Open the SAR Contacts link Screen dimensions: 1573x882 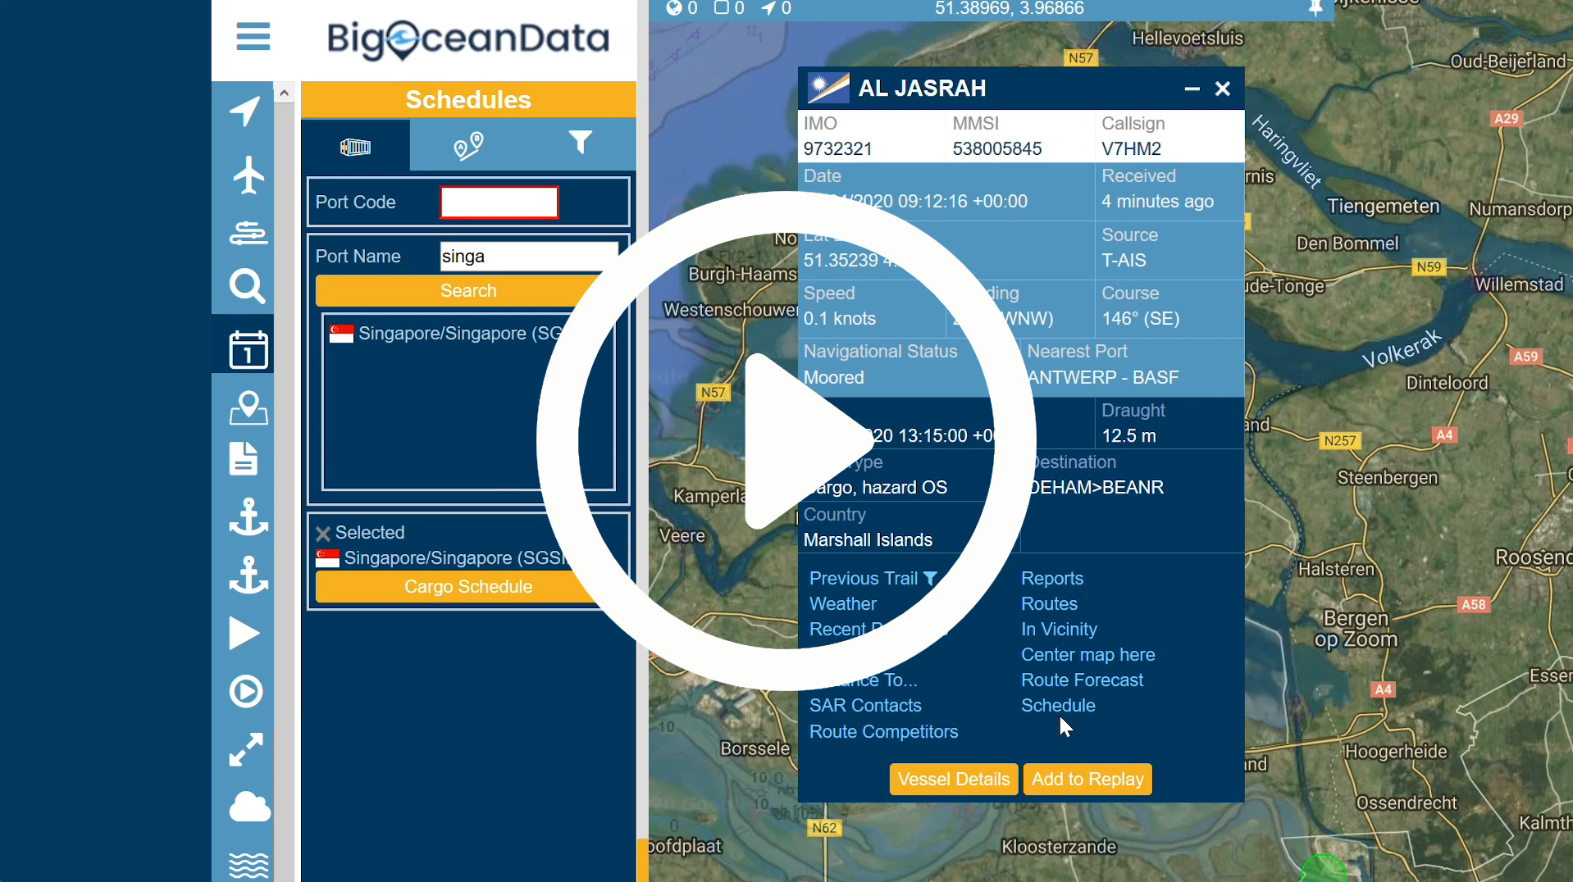[x=865, y=706]
